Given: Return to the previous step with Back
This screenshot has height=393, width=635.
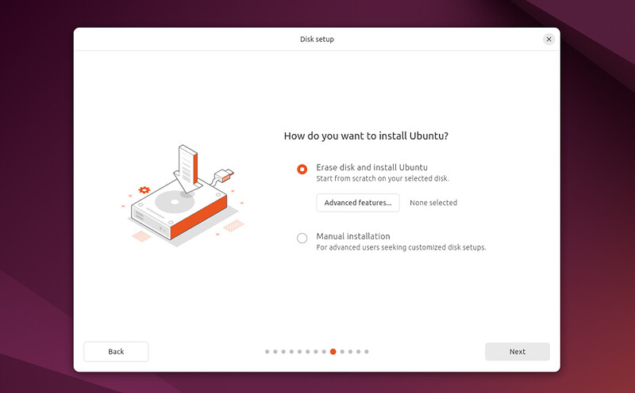Looking at the screenshot, I should (x=116, y=351).
